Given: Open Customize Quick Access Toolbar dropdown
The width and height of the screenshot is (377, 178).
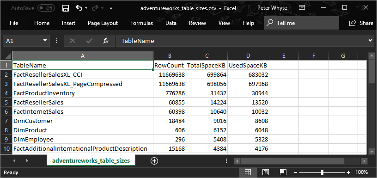Looking at the screenshot, I should tap(111, 8).
